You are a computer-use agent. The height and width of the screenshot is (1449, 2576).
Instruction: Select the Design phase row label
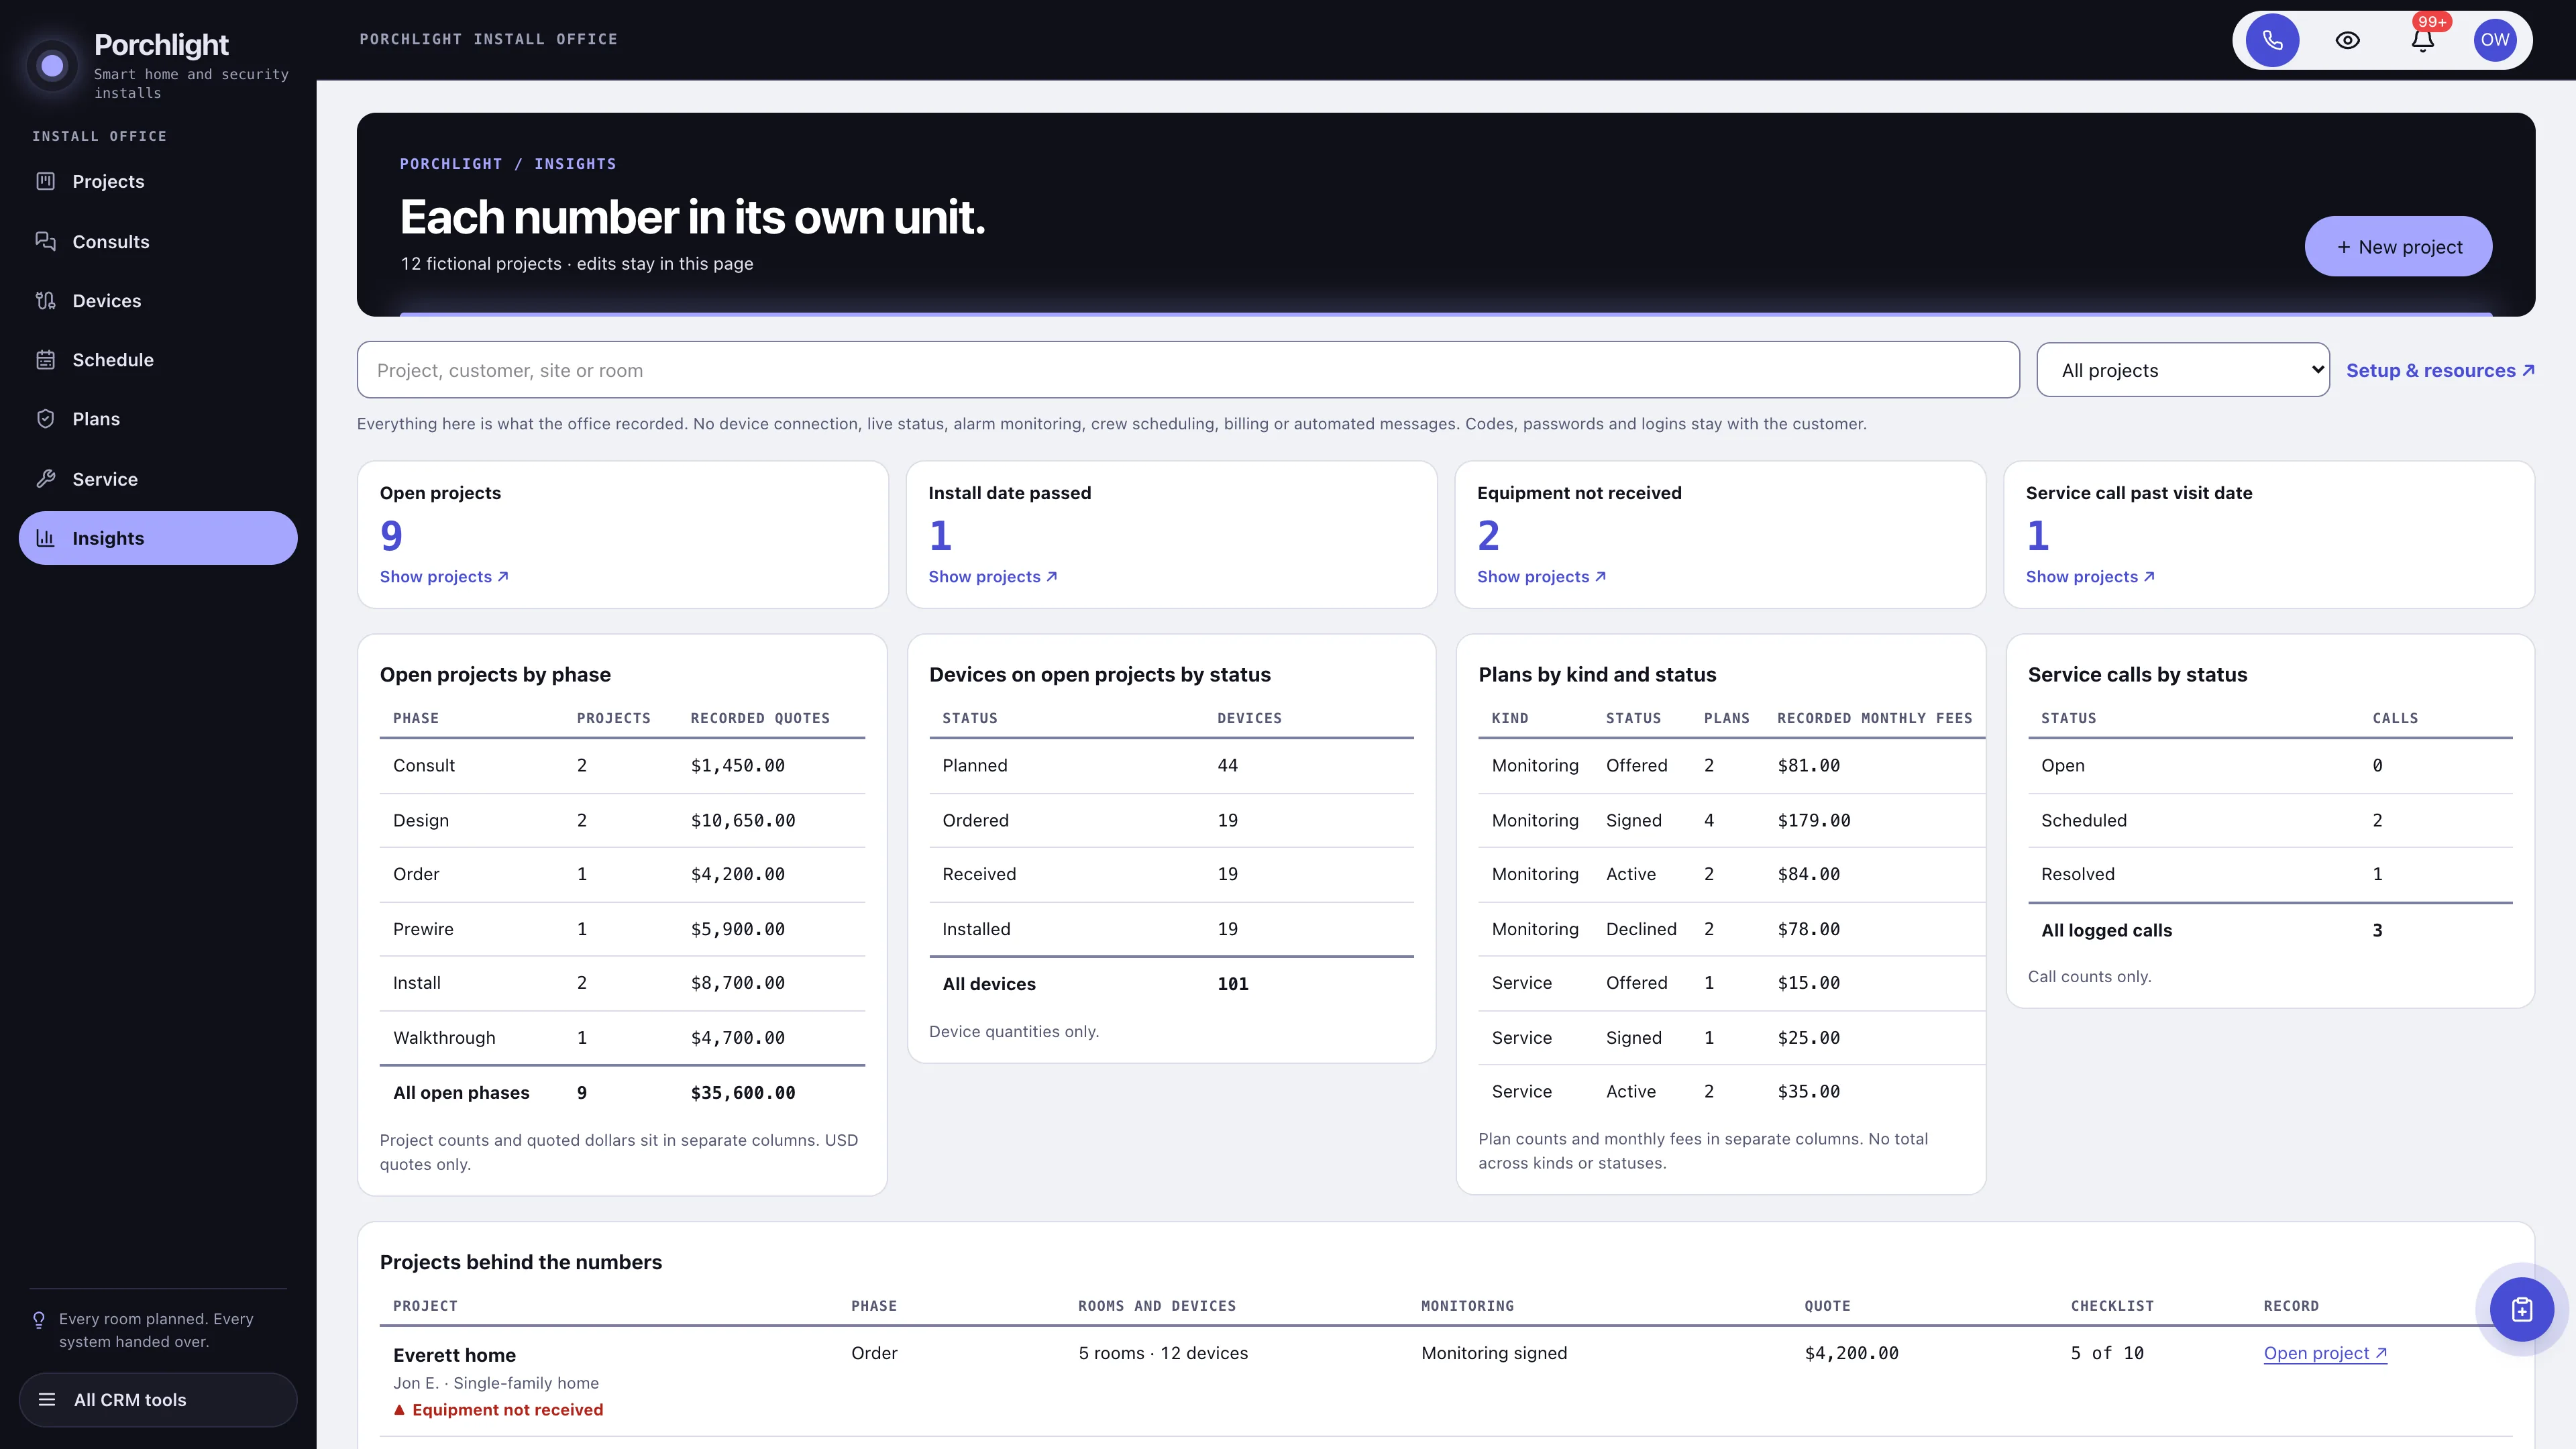click(x=421, y=820)
